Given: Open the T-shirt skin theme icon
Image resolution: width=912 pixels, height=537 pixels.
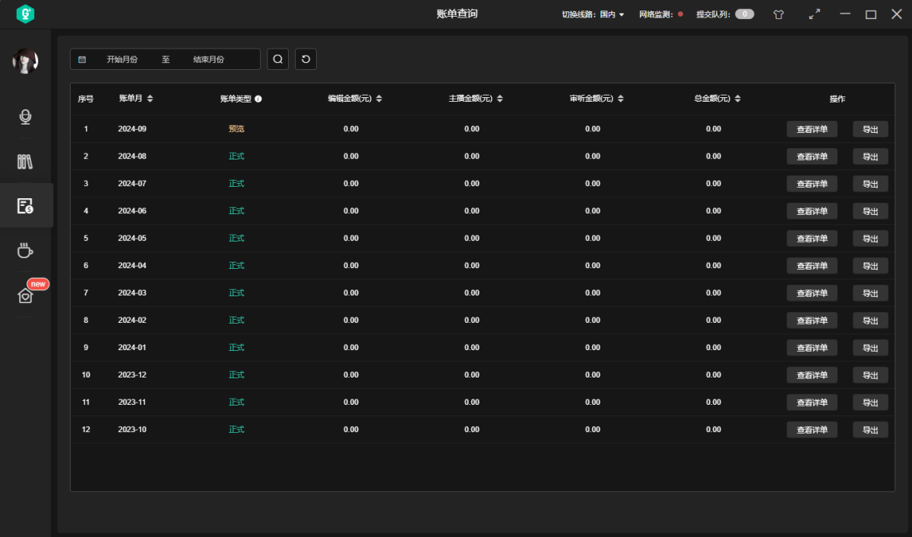Looking at the screenshot, I should tap(778, 14).
